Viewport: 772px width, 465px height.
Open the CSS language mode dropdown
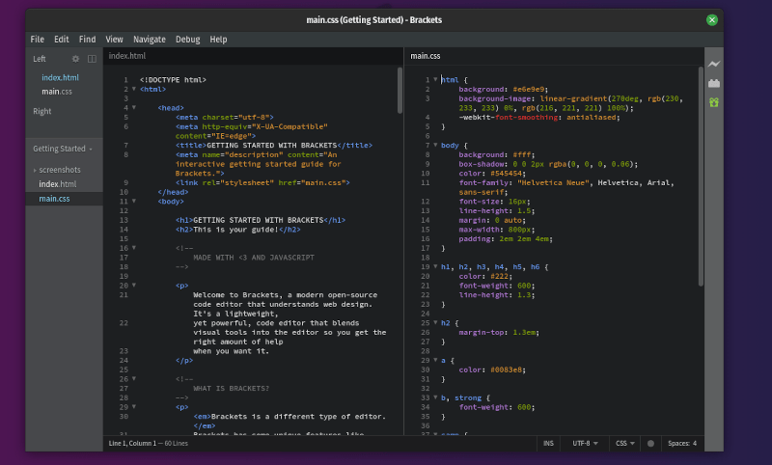pos(625,444)
